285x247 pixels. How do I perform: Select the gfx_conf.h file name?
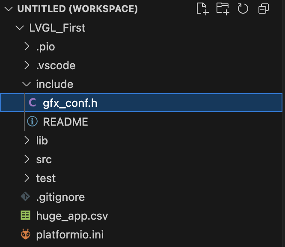tap(70, 103)
